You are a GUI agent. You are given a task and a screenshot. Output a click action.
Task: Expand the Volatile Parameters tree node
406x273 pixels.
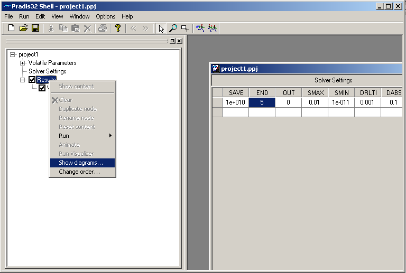click(23, 63)
